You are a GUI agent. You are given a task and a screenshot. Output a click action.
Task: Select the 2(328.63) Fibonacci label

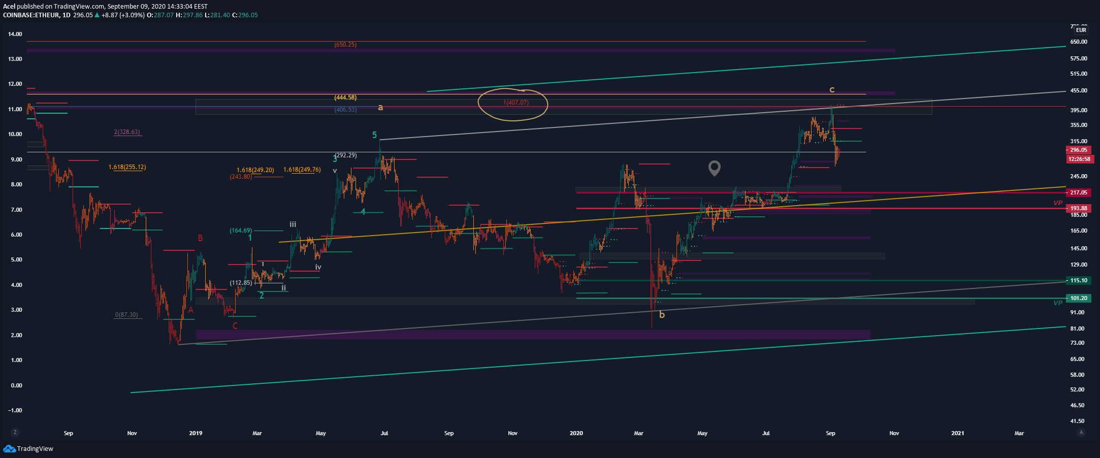[127, 132]
